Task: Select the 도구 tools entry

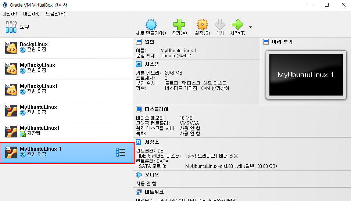Action: (66, 27)
